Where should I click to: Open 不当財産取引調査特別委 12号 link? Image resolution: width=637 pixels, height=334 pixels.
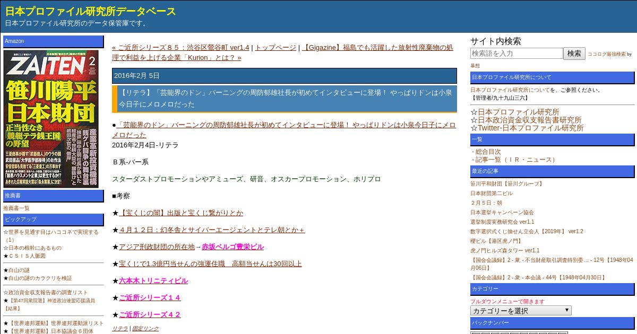(x=552, y=264)
